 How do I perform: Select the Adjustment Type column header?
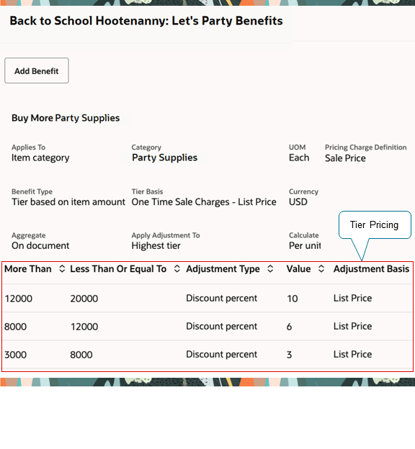pos(223,269)
